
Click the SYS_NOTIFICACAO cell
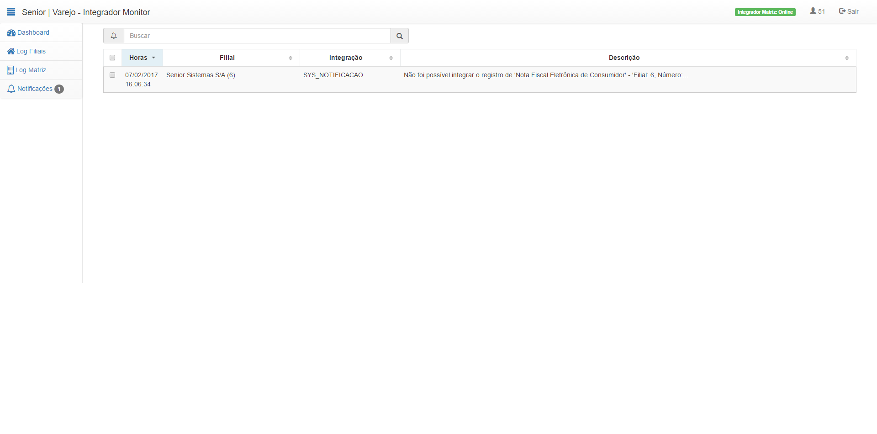click(350, 79)
